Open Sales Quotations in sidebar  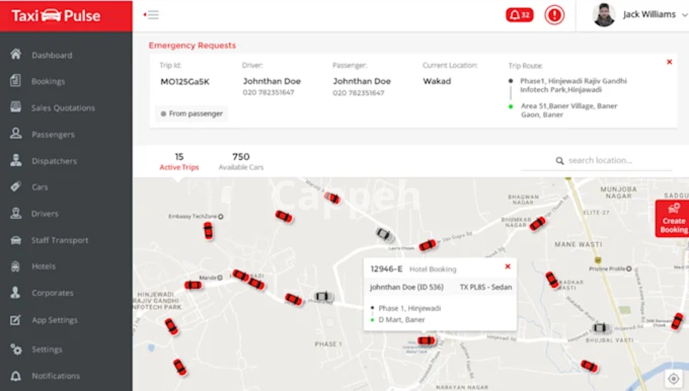click(x=63, y=108)
